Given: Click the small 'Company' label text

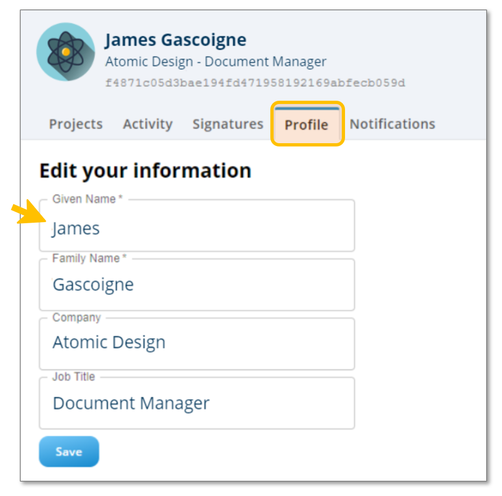Looking at the screenshot, I should point(76,317).
